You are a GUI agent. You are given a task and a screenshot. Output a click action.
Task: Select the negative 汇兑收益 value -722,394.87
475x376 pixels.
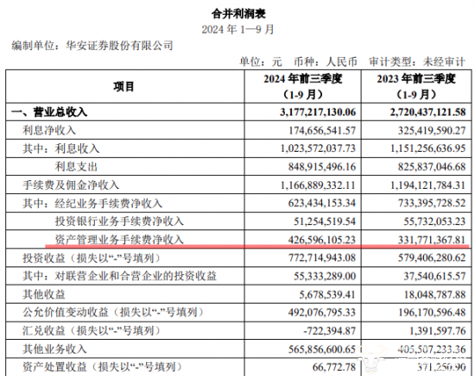click(330, 330)
